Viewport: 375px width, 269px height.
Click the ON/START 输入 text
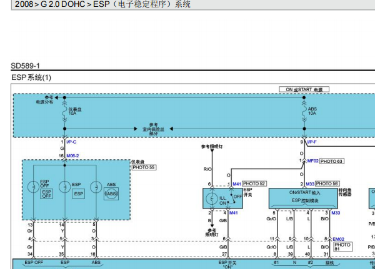[x=305, y=193]
